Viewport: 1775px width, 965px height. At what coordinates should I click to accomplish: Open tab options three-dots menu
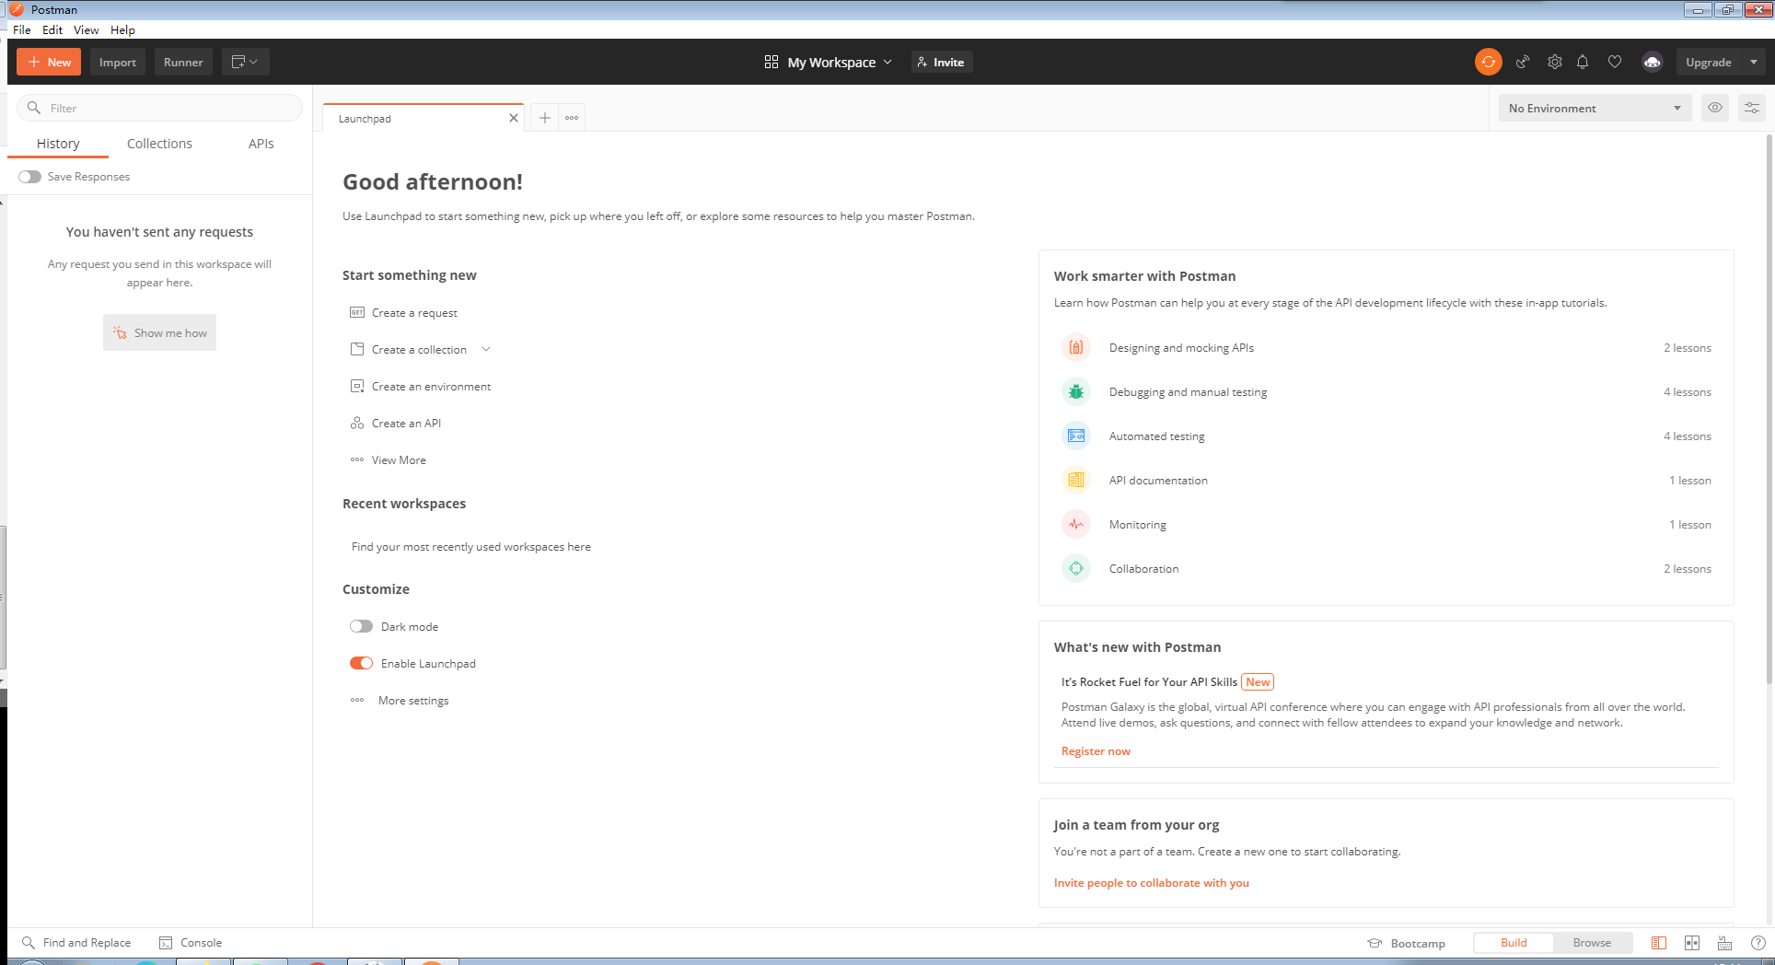point(572,118)
